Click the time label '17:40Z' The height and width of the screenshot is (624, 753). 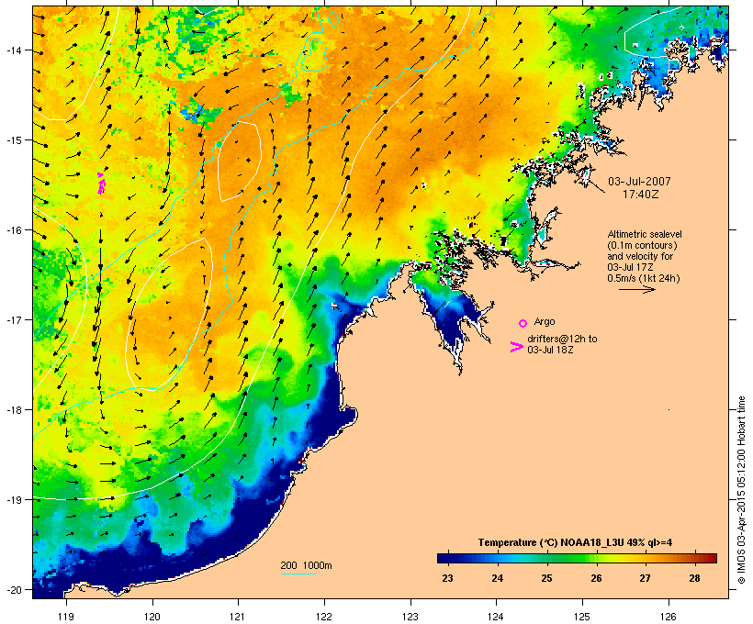coord(641,195)
